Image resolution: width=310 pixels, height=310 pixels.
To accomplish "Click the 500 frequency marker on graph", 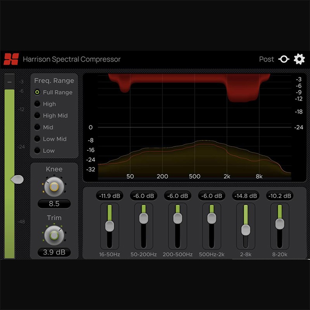I will pyautogui.click(x=195, y=176).
